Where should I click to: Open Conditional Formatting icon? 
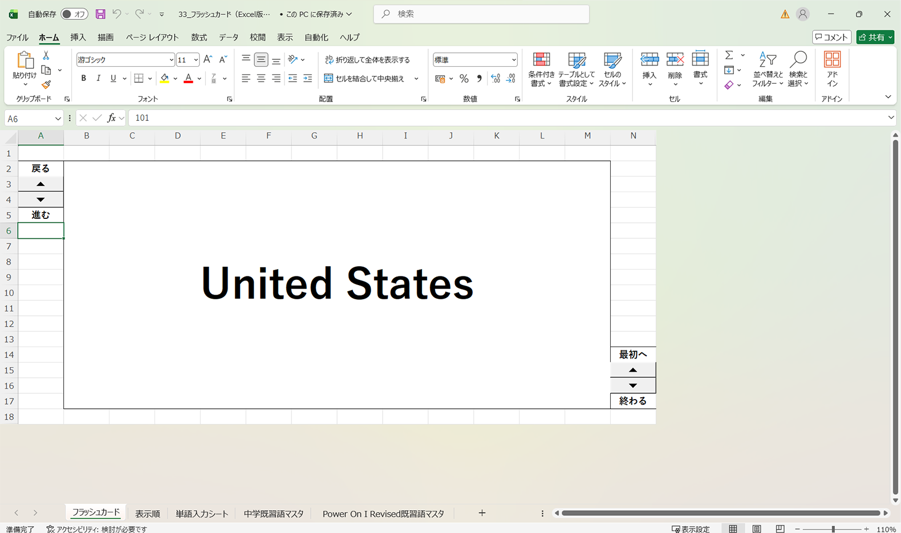click(x=541, y=69)
